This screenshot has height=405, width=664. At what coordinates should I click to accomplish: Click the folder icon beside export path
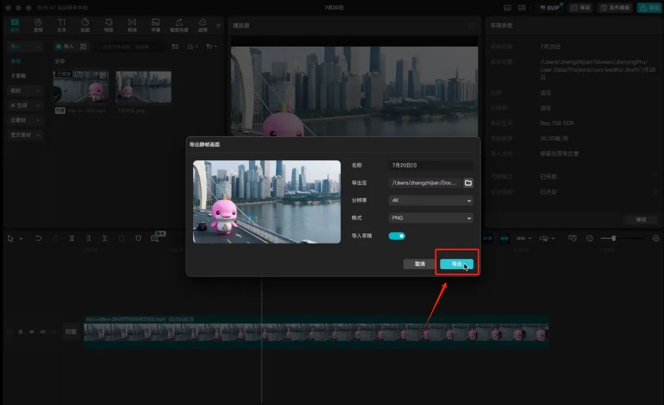(x=468, y=183)
